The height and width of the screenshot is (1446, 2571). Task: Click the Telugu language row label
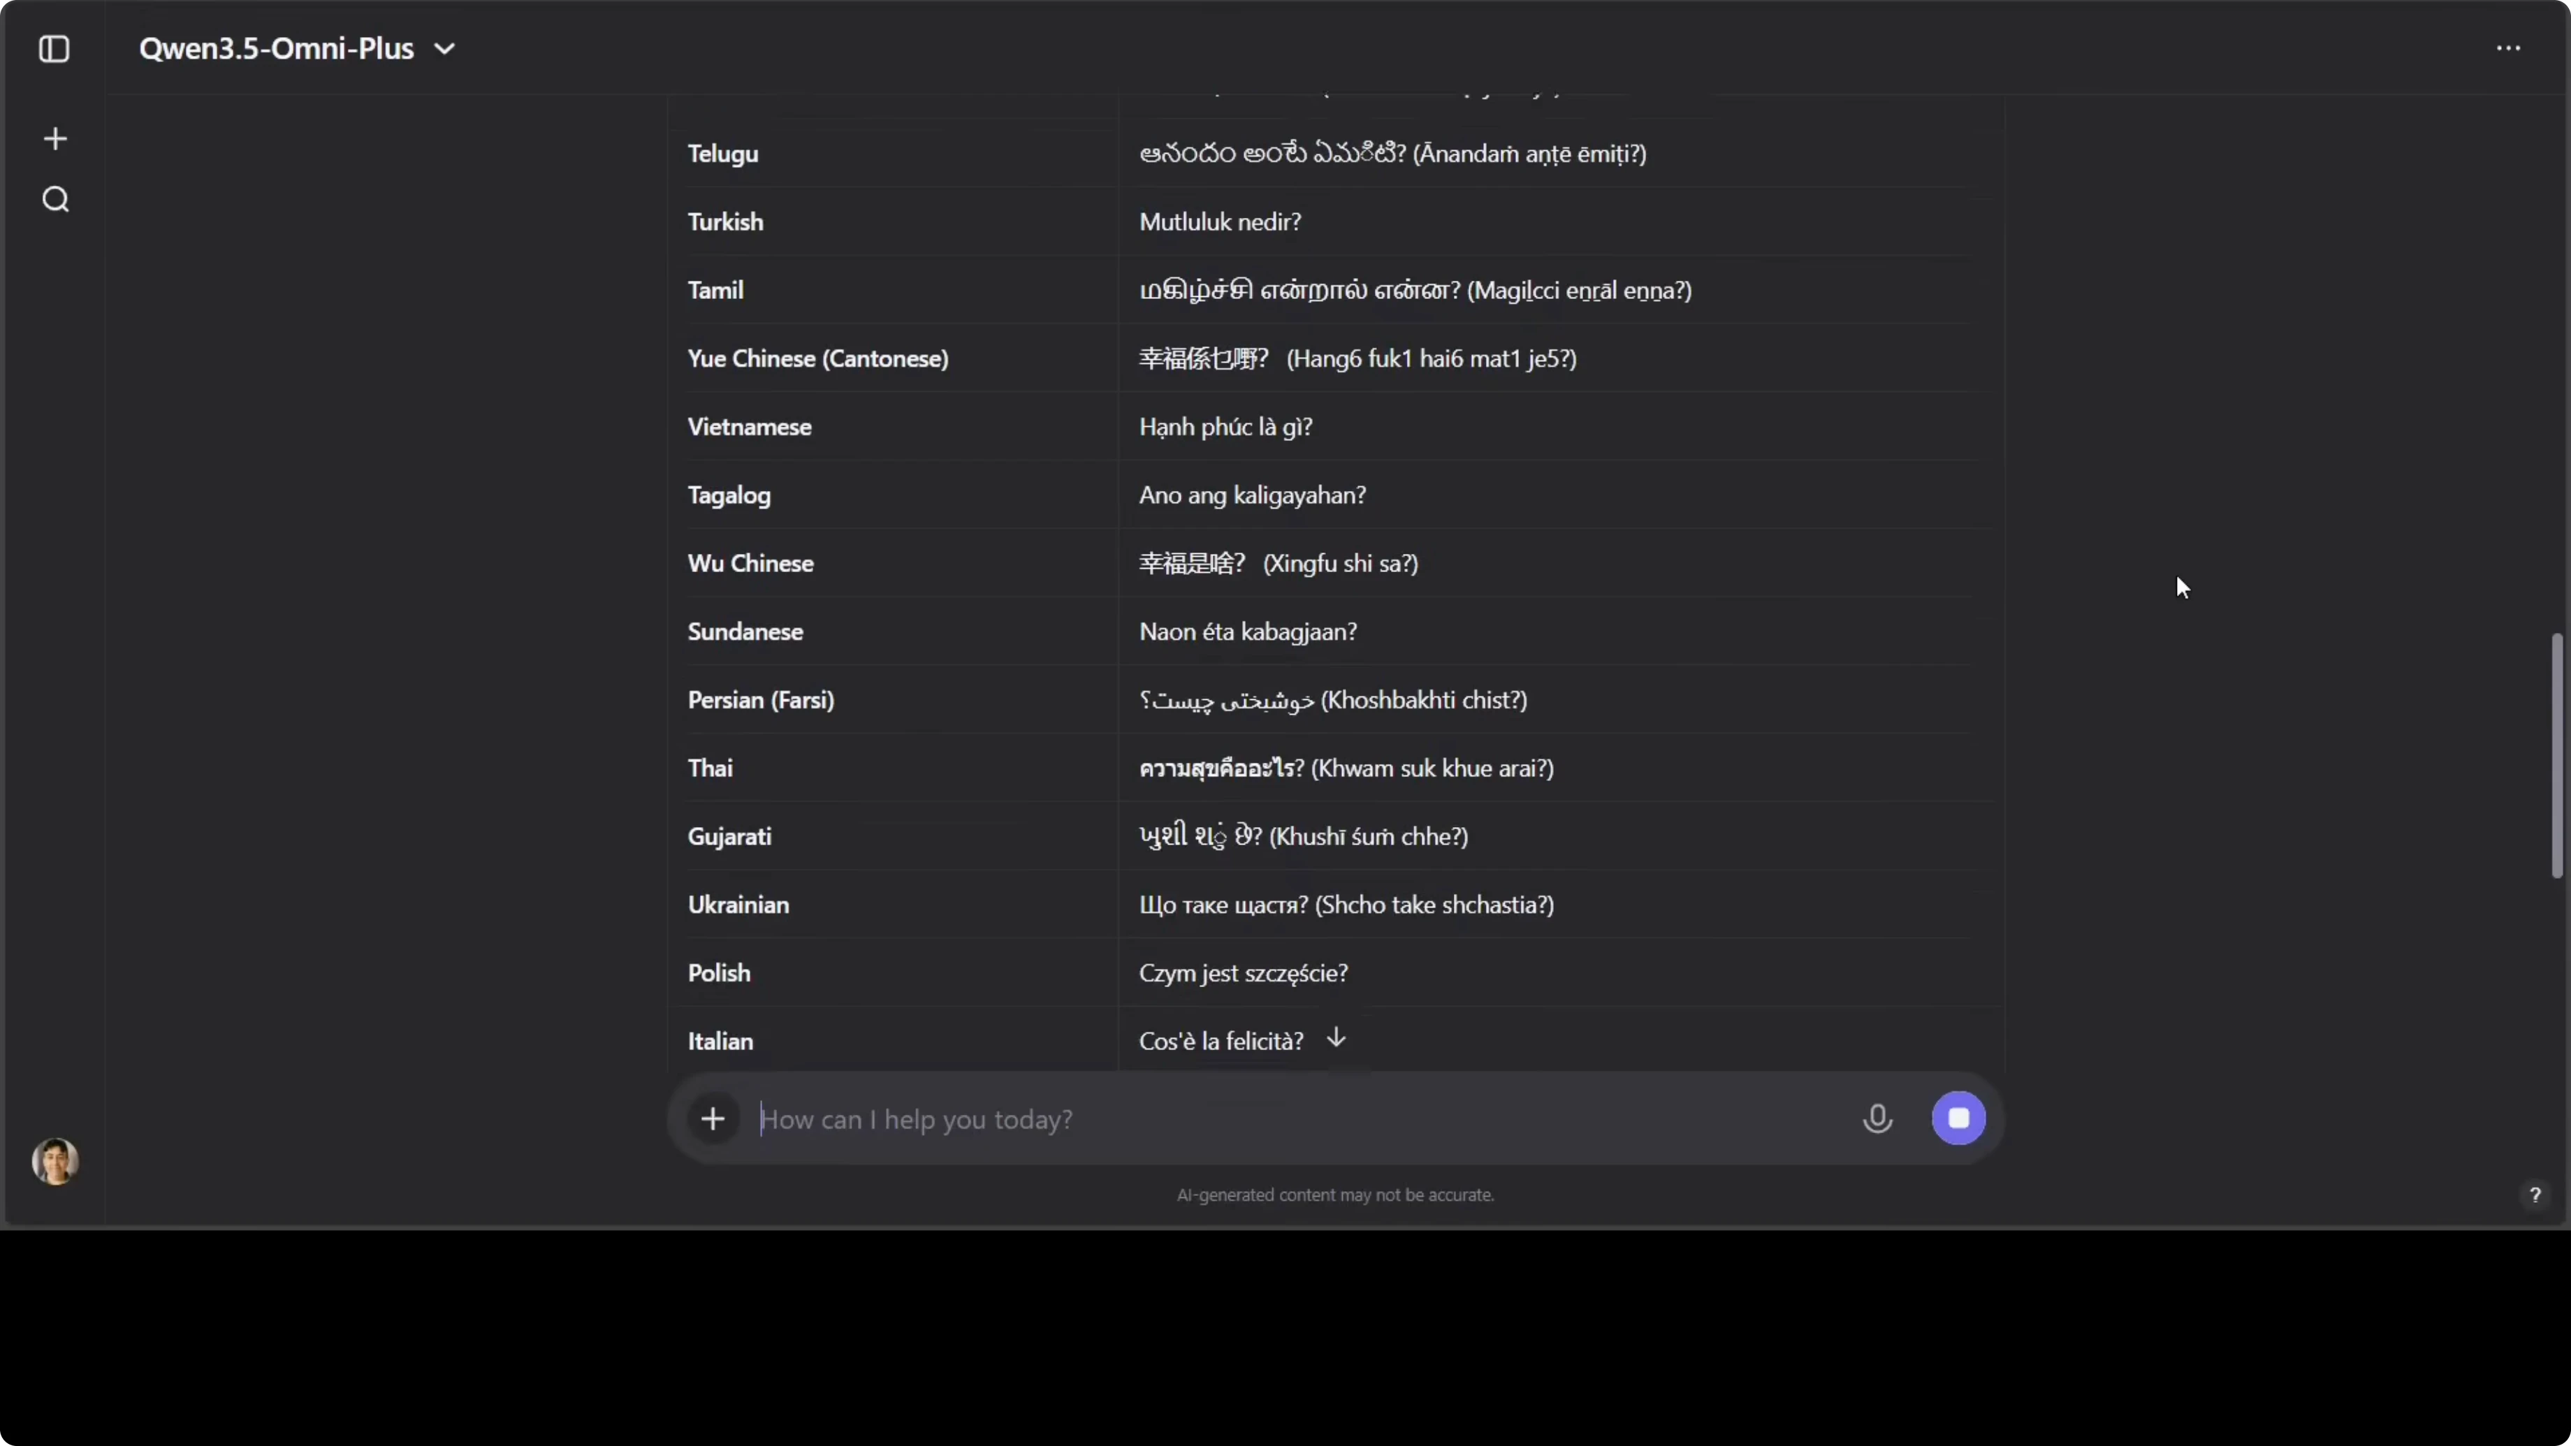point(722,154)
